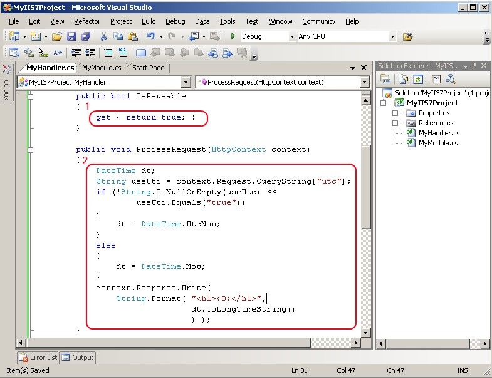
Task: Open the ProcessRequest members dropdown
Action: tap(364, 82)
